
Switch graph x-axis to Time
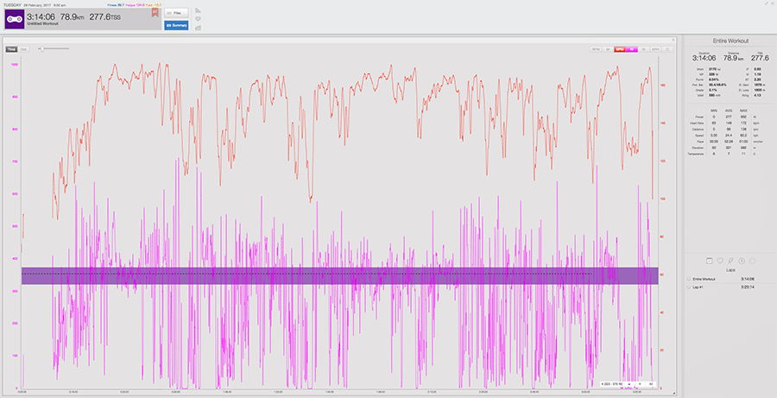(12, 49)
